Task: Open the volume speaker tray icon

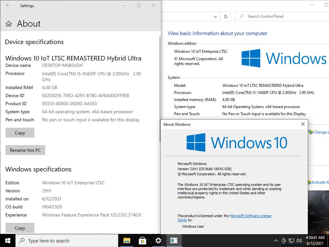Action: pyautogui.click(x=299, y=241)
